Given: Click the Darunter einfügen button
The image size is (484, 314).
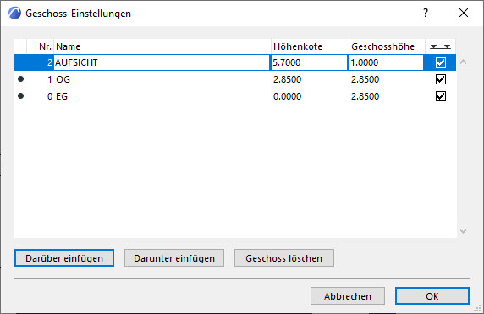Looking at the screenshot, I should (174, 258).
